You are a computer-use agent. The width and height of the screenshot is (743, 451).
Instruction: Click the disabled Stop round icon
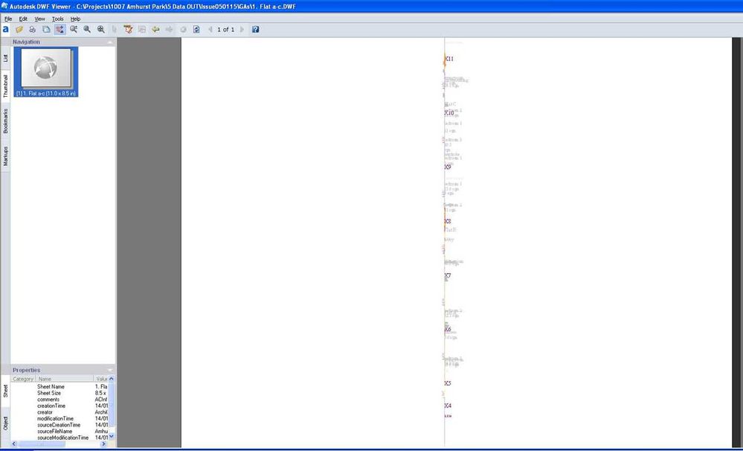coord(183,30)
